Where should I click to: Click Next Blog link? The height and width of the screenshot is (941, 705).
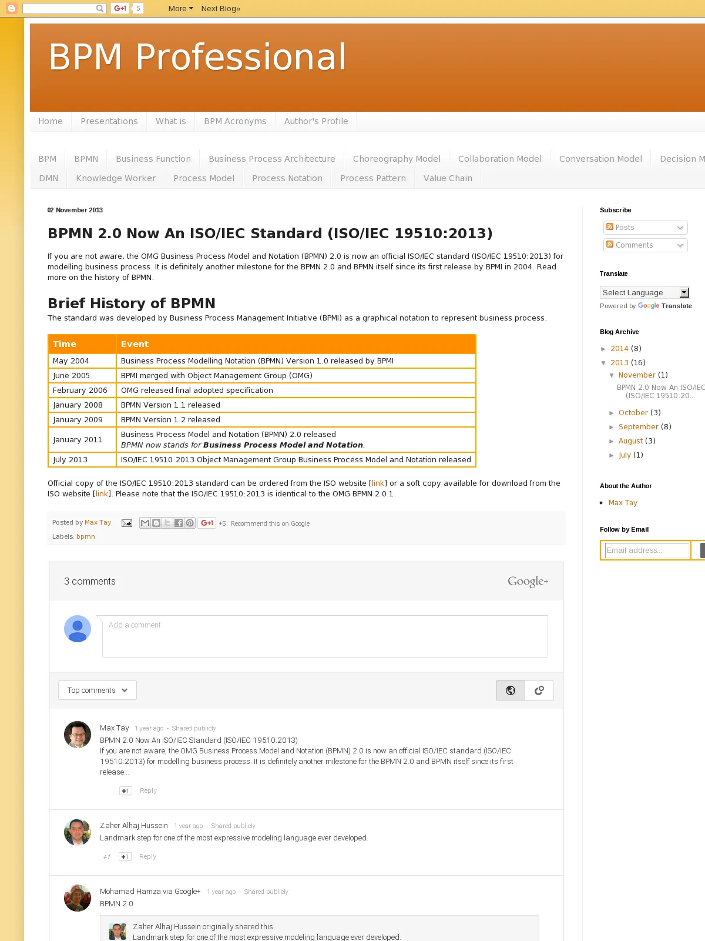[x=221, y=8]
